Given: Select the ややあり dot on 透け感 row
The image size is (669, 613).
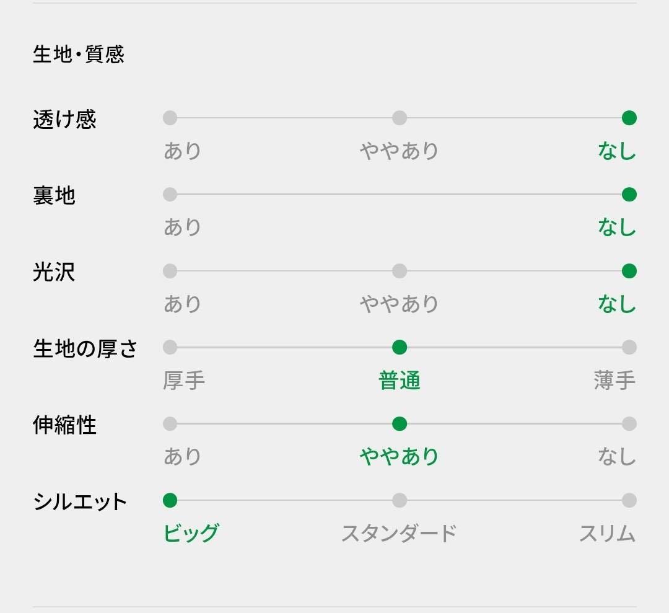Looking at the screenshot, I should [x=400, y=118].
